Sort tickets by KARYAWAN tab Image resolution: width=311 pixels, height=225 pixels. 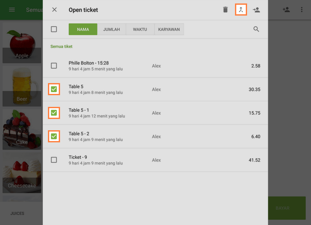pyautogui.click(x=169, y=29)
